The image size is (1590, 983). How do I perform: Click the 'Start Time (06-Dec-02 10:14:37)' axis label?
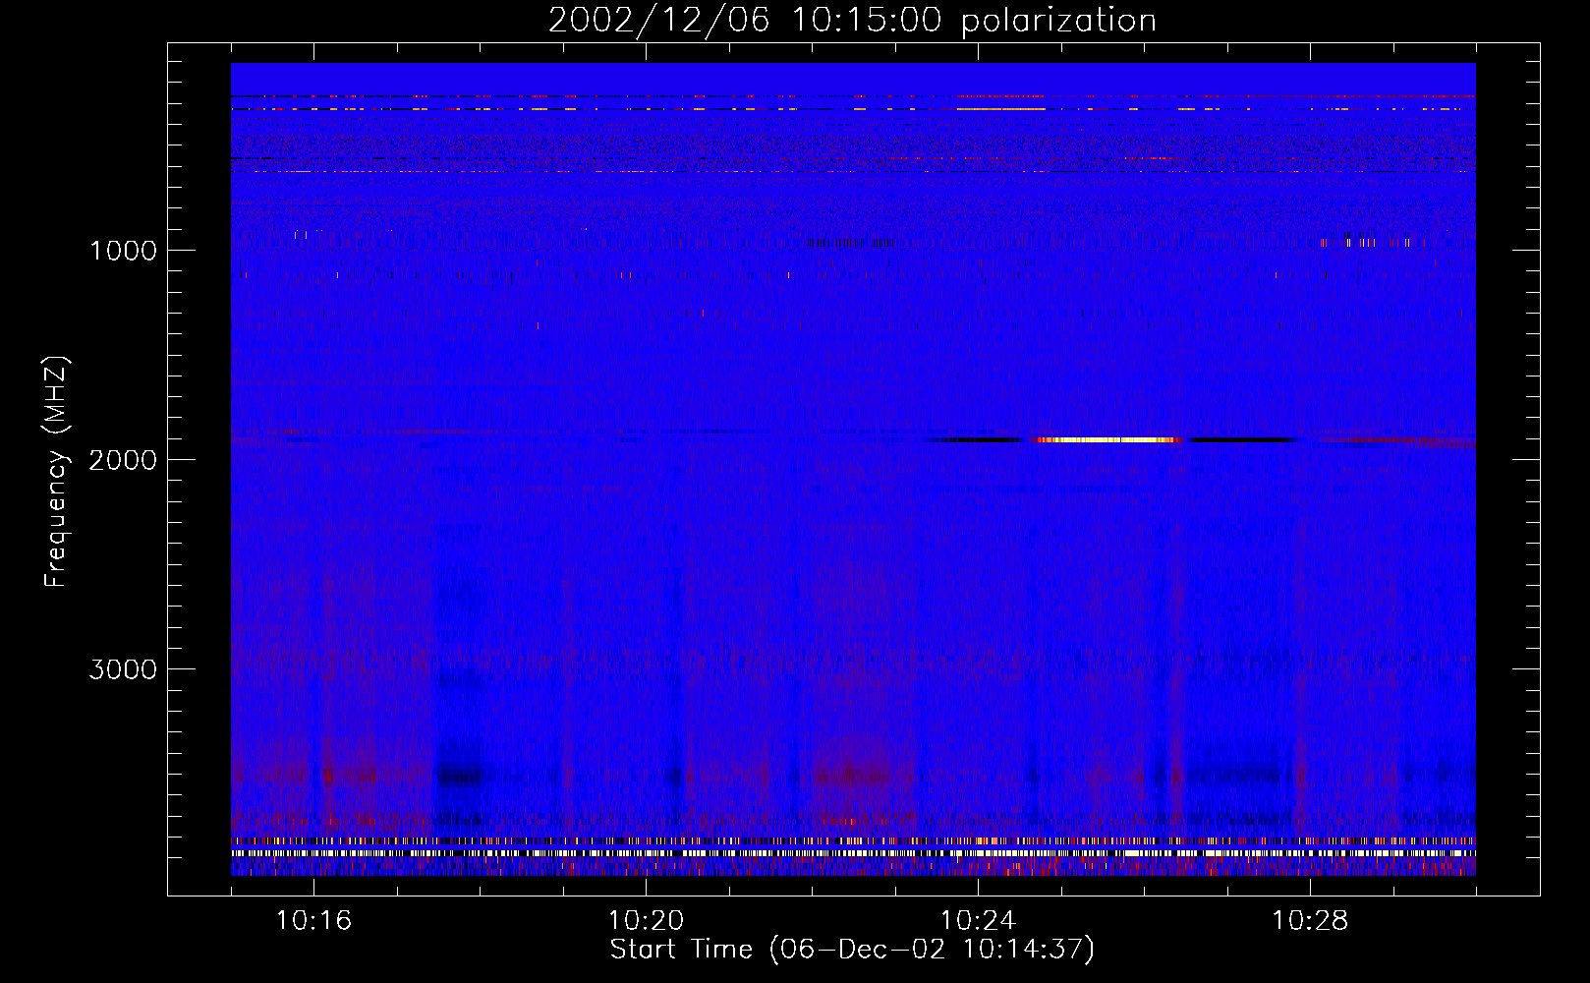(852, 950)
